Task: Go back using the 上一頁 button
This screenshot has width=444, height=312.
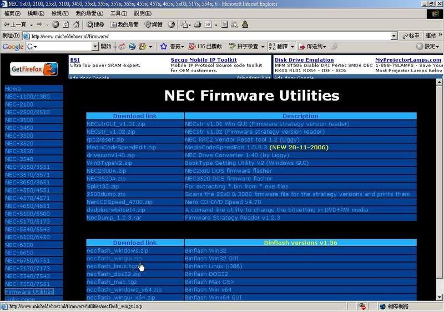Action: point(15,24)
